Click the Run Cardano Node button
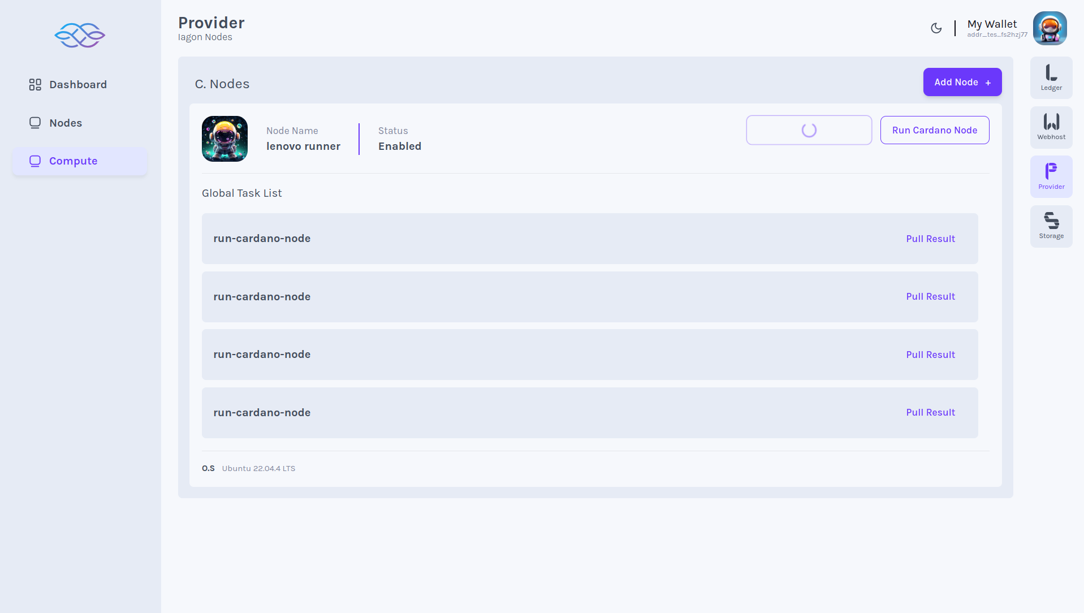Screen dimensions: 1084x613 [x=935, y=130]
